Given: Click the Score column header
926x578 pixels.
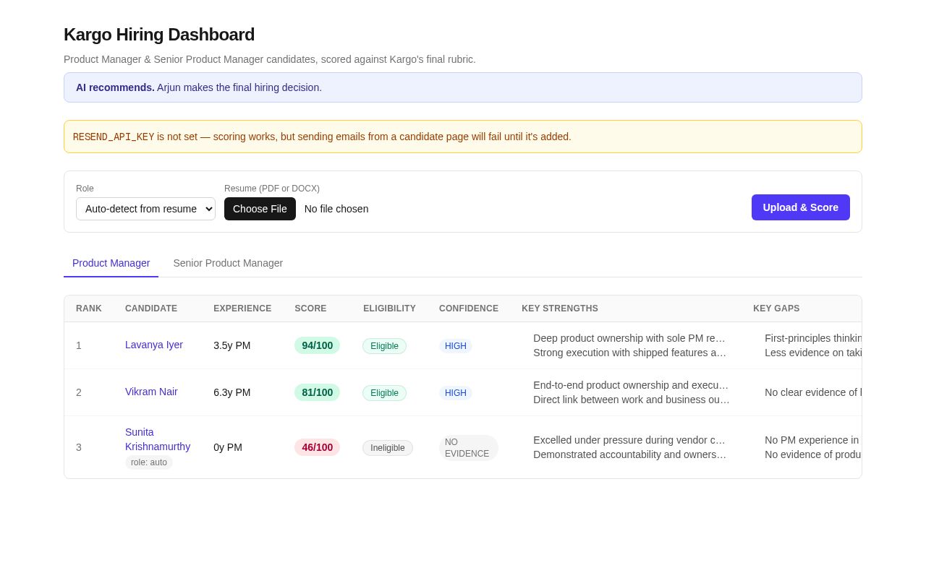Looking at the screenshot, I should [x=310, y=309].
